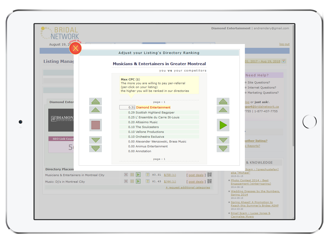Click X icon for Music: Dj's row
Screen dimensions: 332x241
126,181
